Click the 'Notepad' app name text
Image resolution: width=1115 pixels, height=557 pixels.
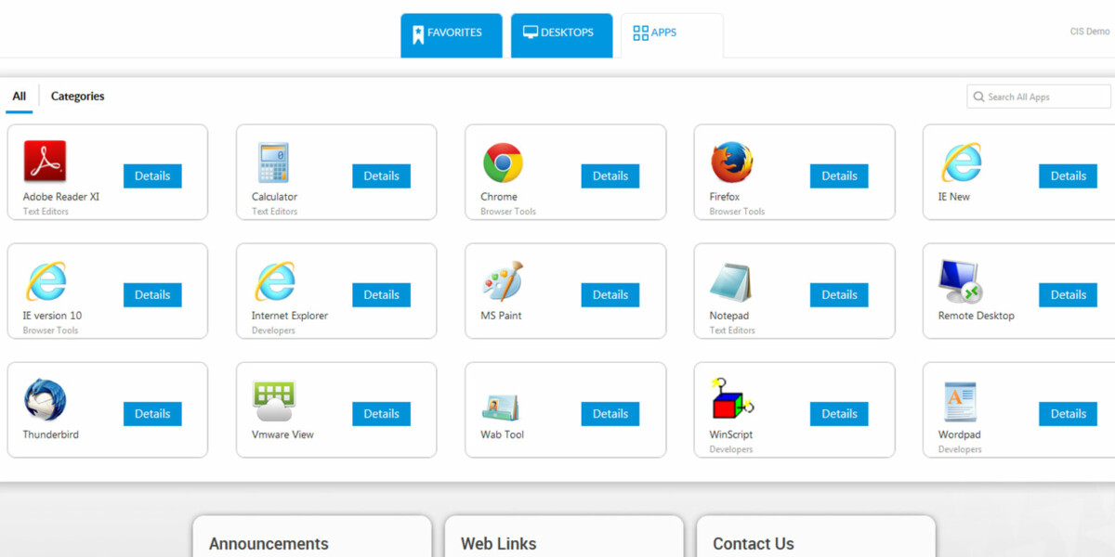click(729, 316)
